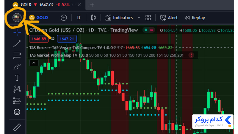Select the ruler measure tool
The width and height of the screenshot is (238, 134).
[x=17, y=127]
